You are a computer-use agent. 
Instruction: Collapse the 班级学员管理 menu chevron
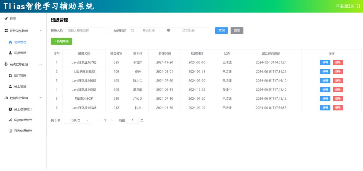pos(41,31)
